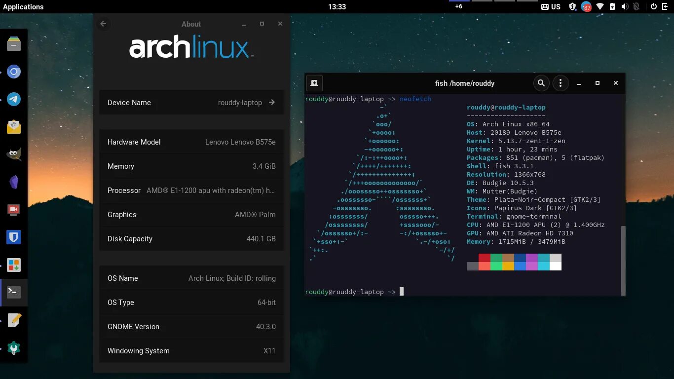The width and height of the screenshot is (674, 379).
Task: Click the 'Resolution: 1366x768' line
Action: click(x=506, y=174)
